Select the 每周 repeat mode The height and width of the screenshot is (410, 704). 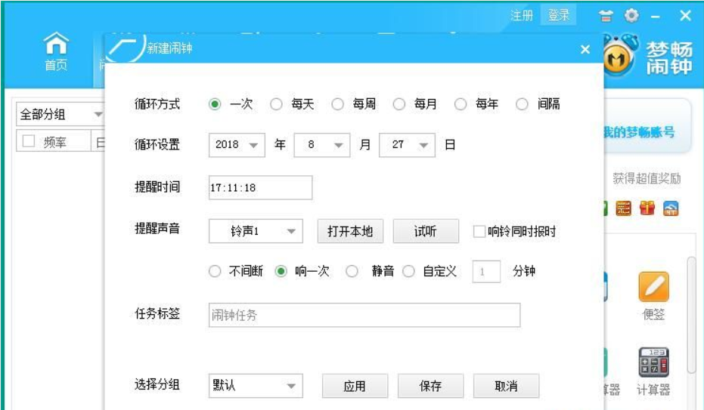[x=337, y=104]
